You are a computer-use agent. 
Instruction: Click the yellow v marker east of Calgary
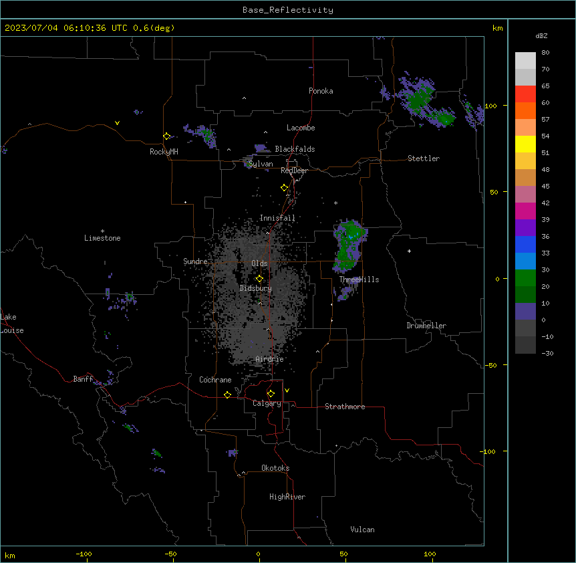click(287, 390)
